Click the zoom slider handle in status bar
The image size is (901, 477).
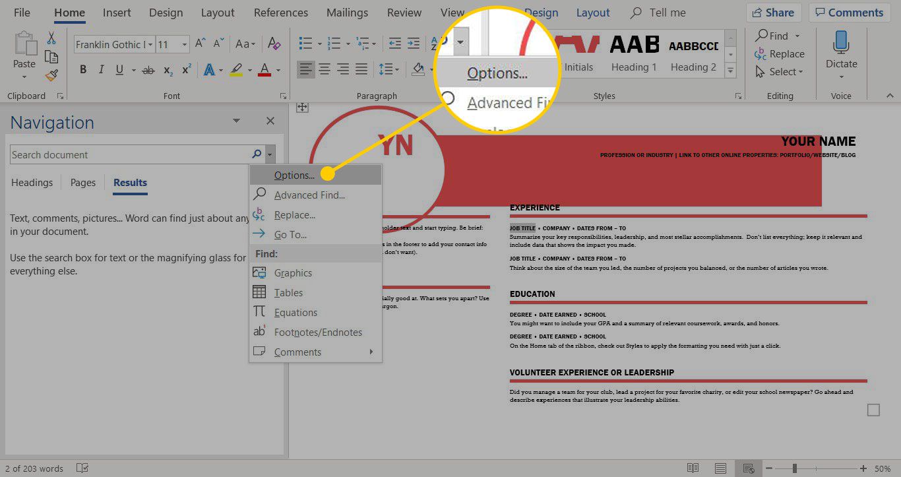coord(795,468)
